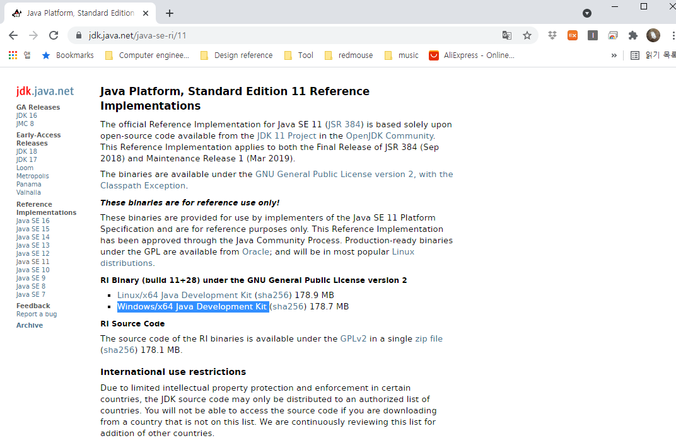Open the JSR 384 link
The image size is (676, 443).
(344, 125)
